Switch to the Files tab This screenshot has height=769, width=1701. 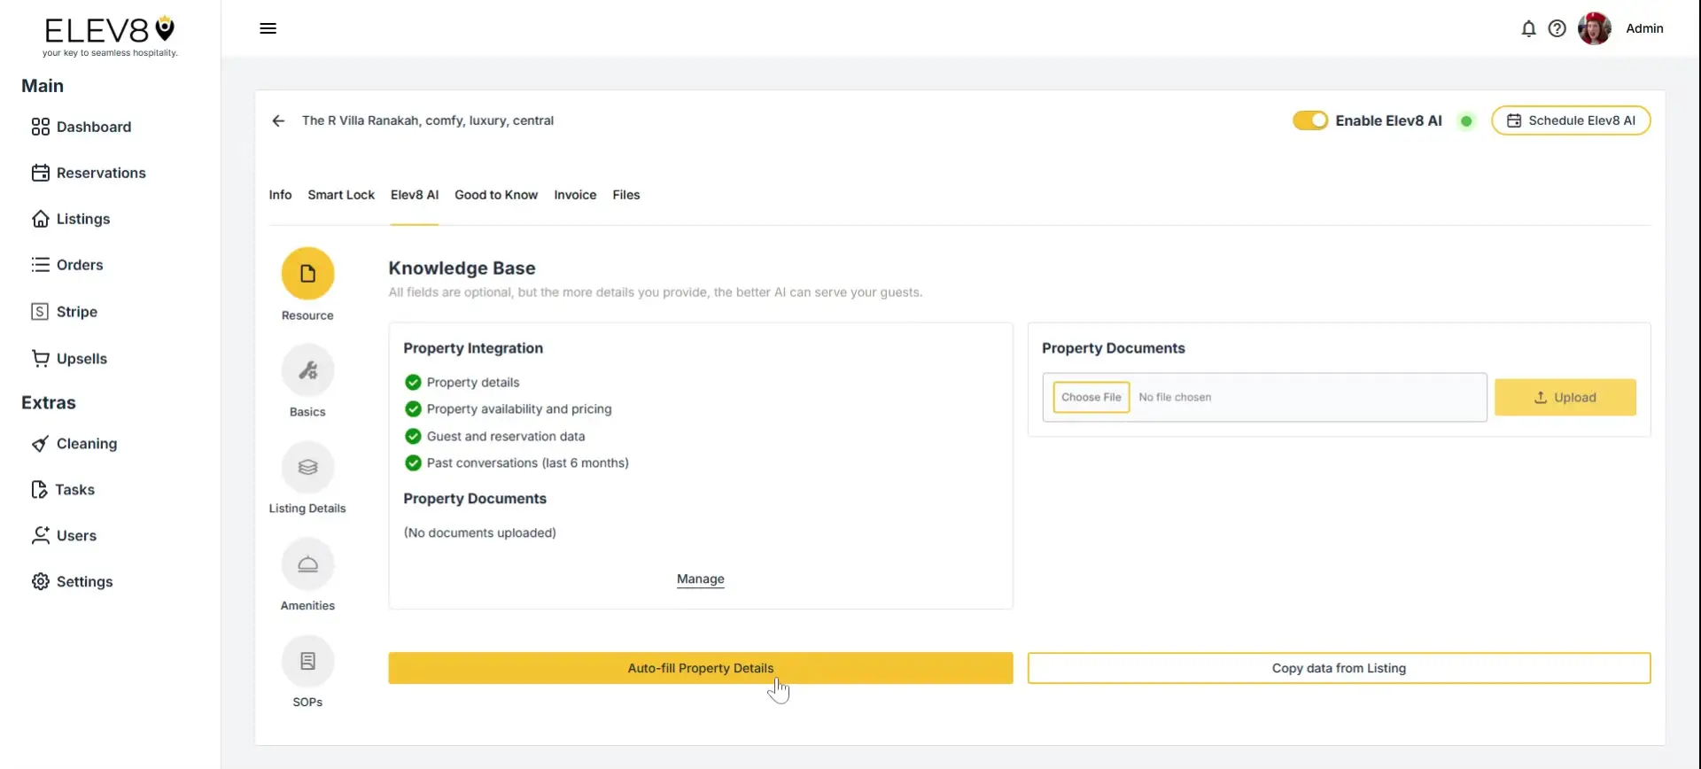click(626, 195)
